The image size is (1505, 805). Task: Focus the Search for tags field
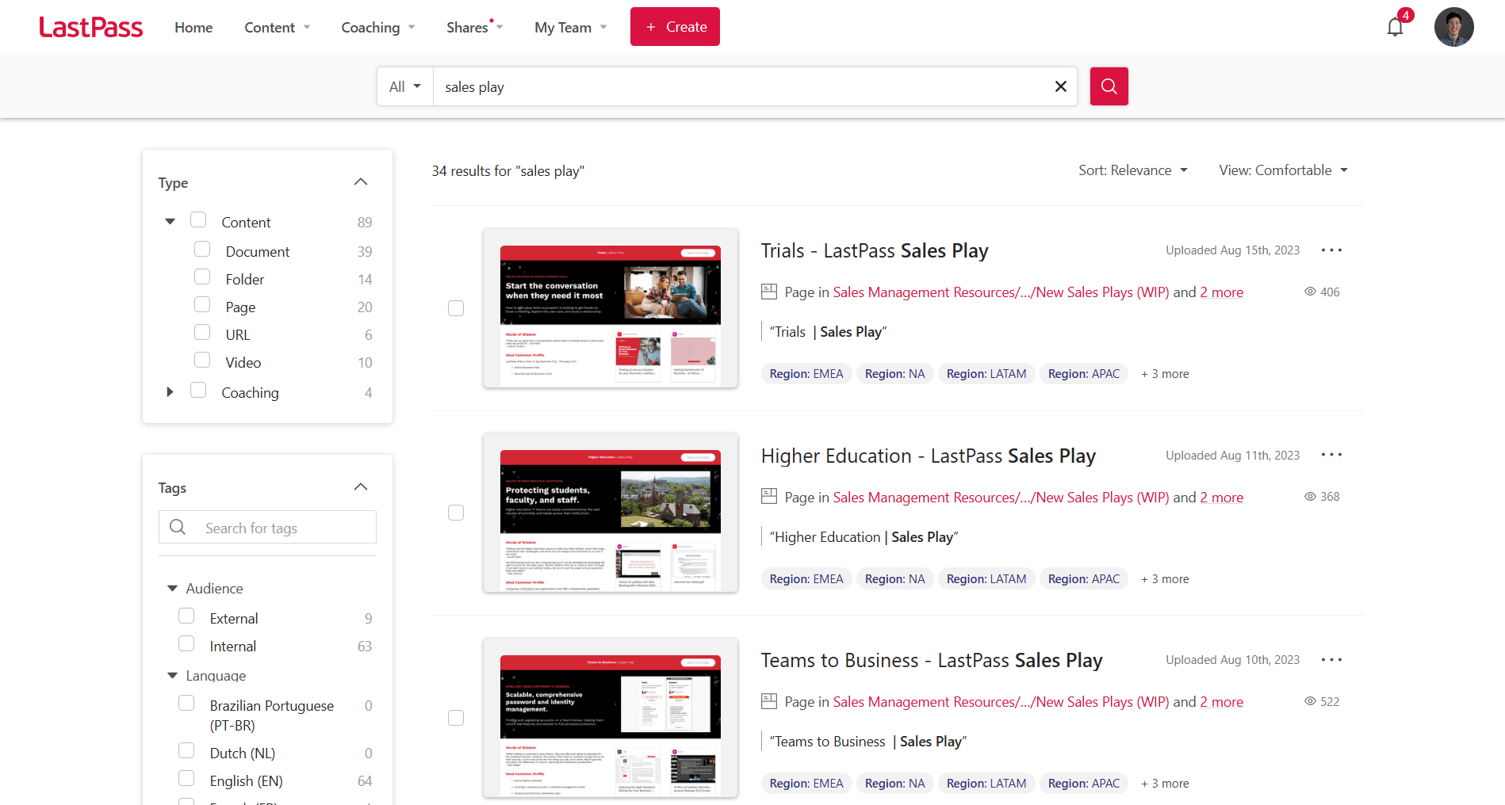coord(267,527)
